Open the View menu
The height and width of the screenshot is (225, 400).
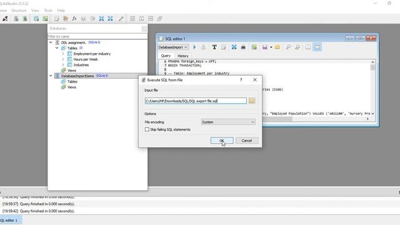(35, 11)
